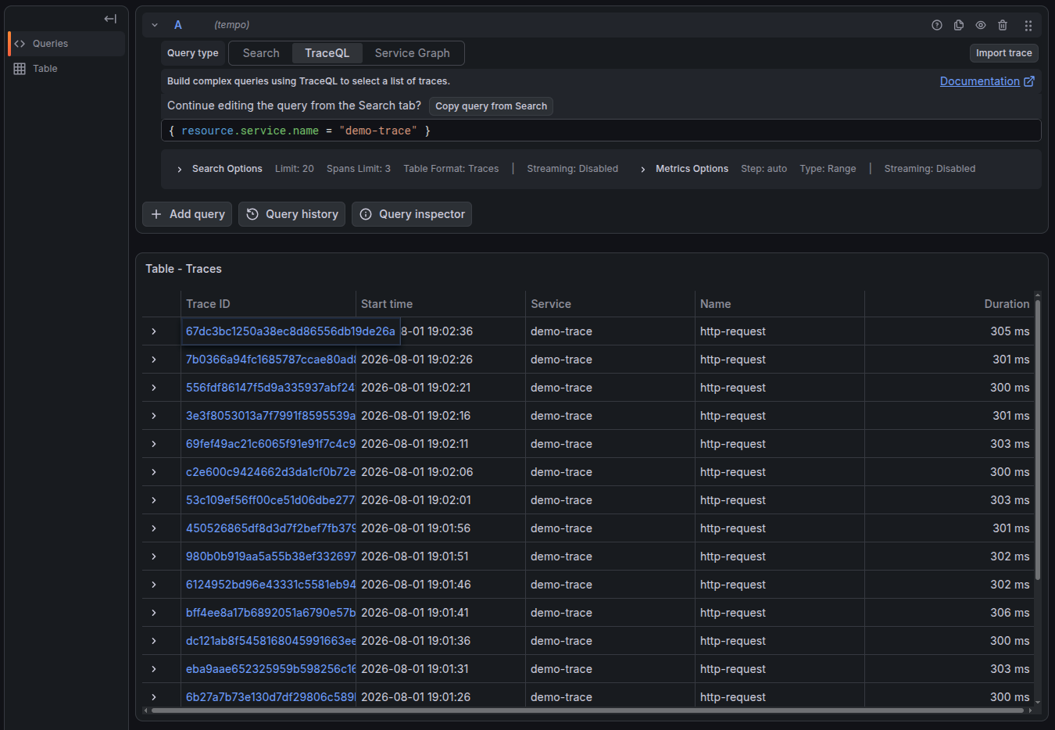This screenshot has height=730, width=1055.
Task: Expand trace row 67dc3bc1250a38ec
Action: click(x=154, y=331)
